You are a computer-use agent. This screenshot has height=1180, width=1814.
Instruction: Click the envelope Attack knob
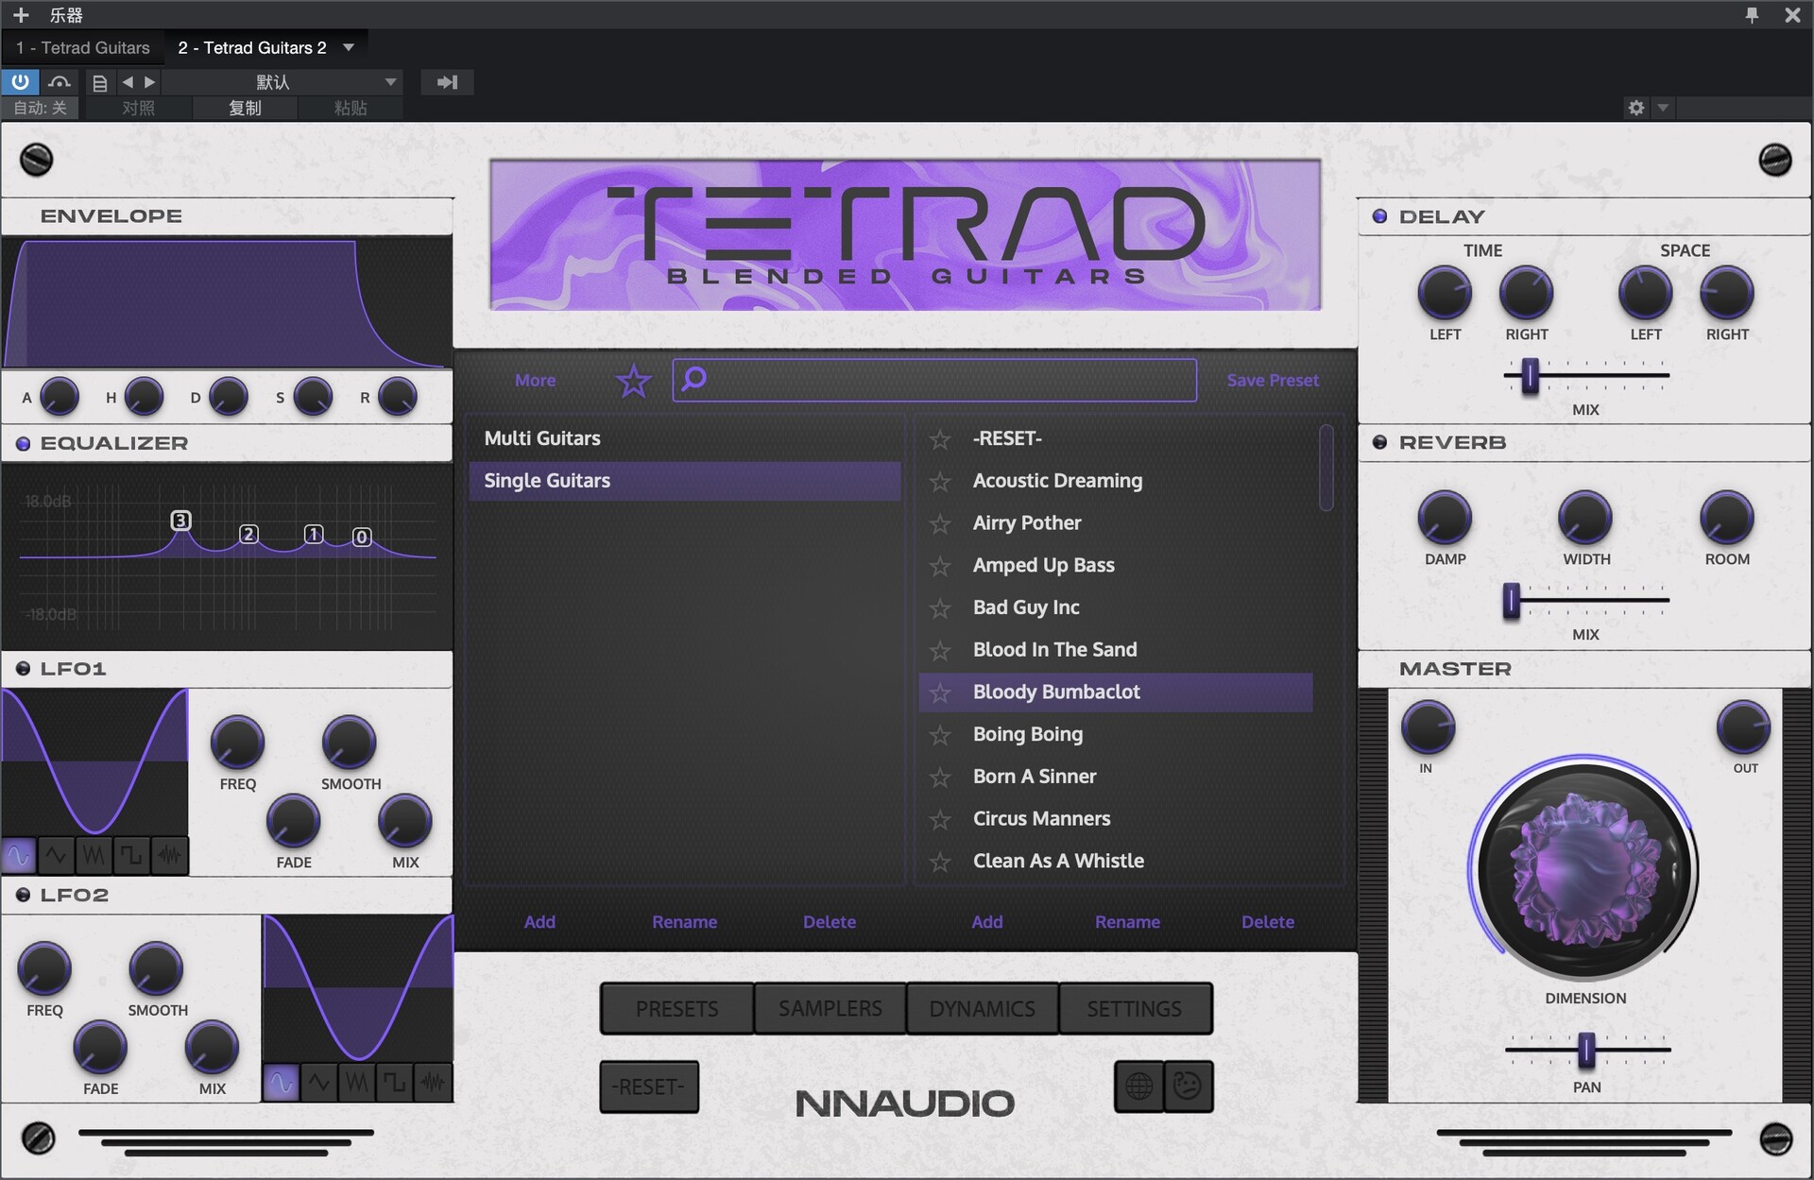pyautogui.click(x=60, y=397)
